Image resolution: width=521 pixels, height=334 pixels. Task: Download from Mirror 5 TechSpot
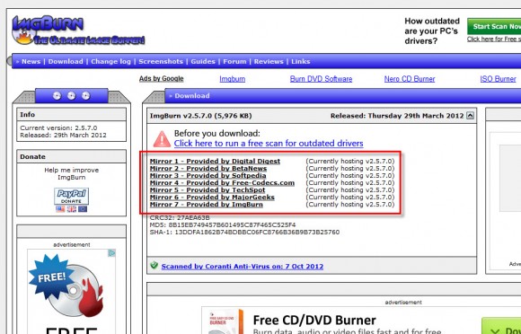[208, 190]
